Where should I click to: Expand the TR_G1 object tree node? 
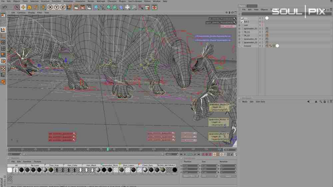240,32
